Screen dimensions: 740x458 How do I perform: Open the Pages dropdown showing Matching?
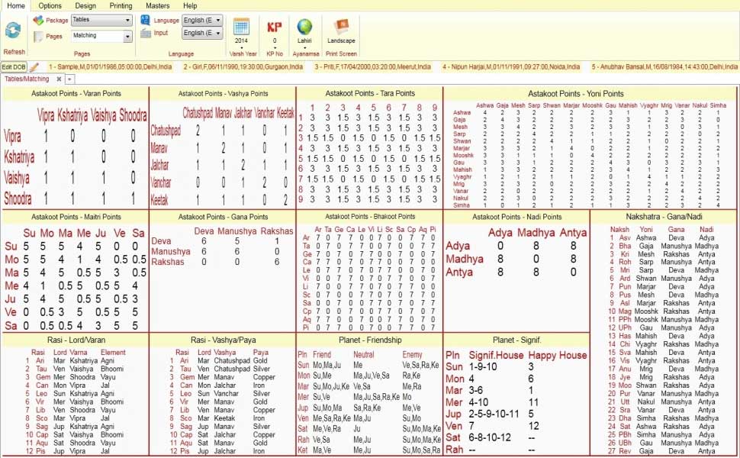click(x=101, y=36)
